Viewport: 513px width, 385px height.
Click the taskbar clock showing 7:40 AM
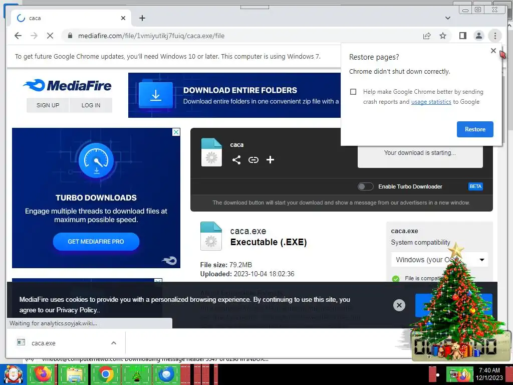[489, 374]
